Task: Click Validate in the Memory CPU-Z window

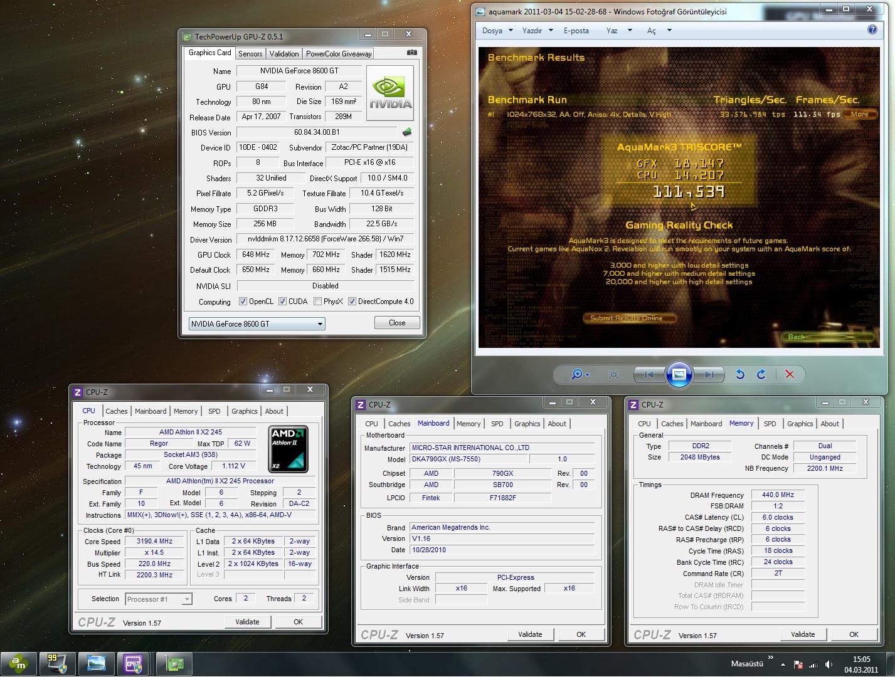Action: coord(803,634)
